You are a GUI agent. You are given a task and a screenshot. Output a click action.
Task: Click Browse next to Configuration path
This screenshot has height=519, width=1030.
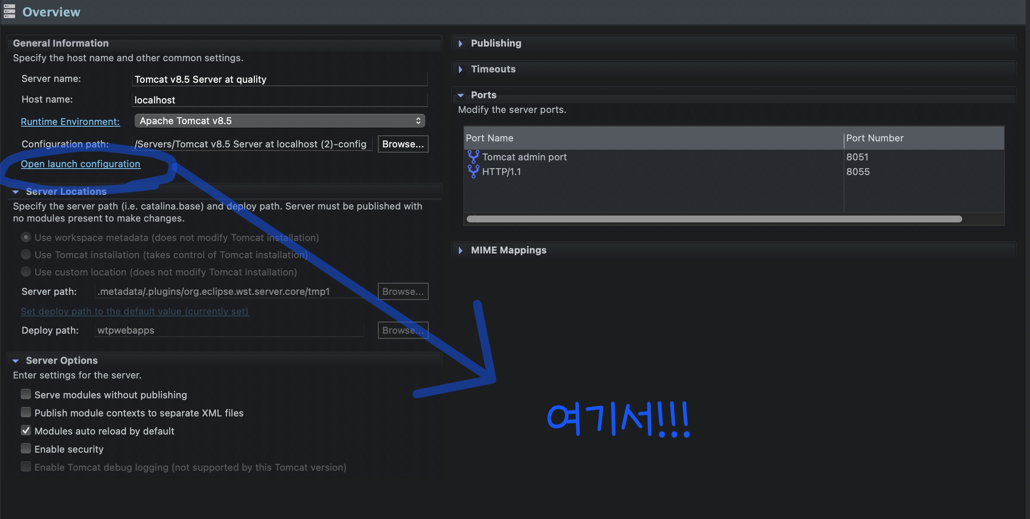tap(403, 144)
